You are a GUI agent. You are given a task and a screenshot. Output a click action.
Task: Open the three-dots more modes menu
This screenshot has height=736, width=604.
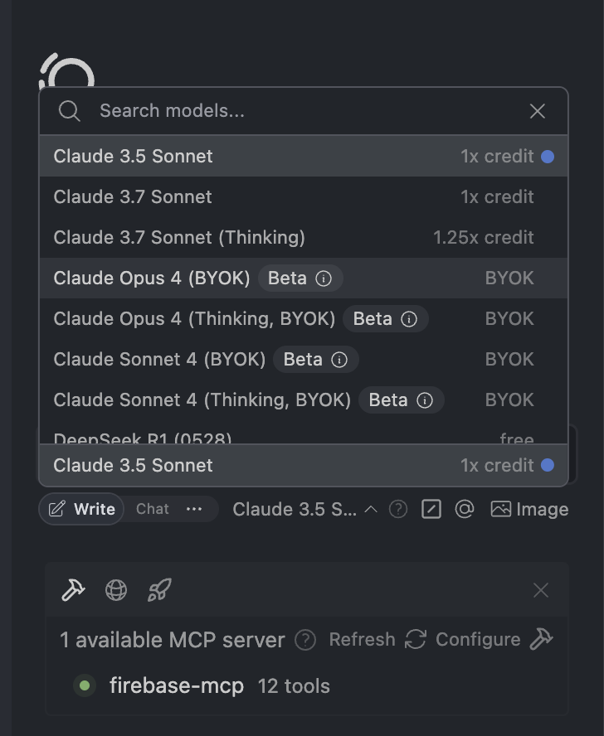[194, 509]
